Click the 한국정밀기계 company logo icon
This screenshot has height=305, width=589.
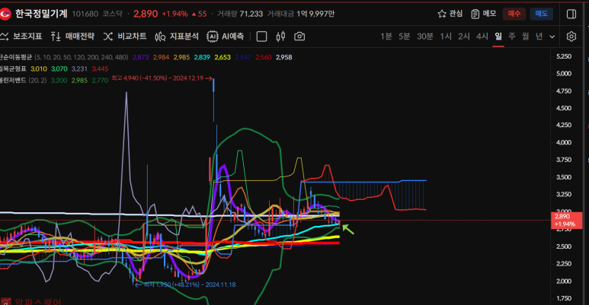5,14
